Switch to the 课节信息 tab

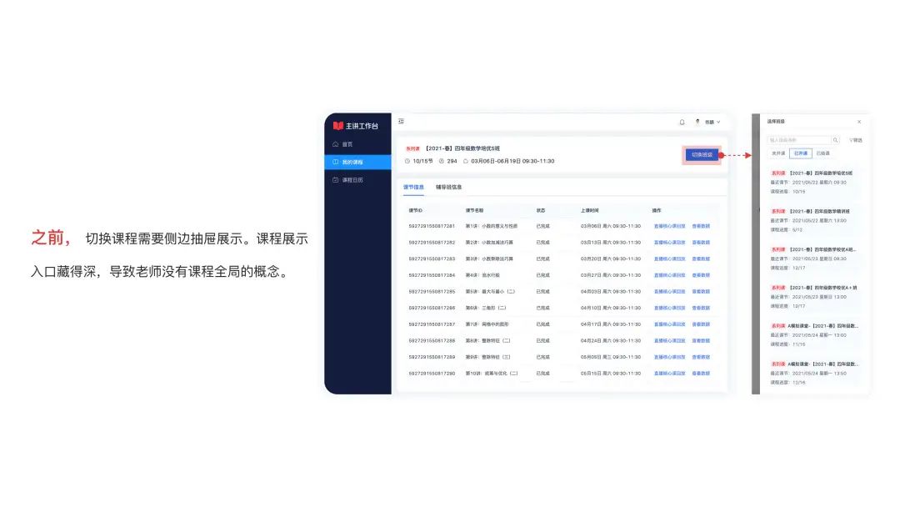tap(413, 187)
